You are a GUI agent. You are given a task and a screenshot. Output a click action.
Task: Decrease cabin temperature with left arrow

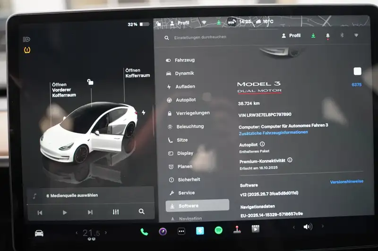pos(77,233)
